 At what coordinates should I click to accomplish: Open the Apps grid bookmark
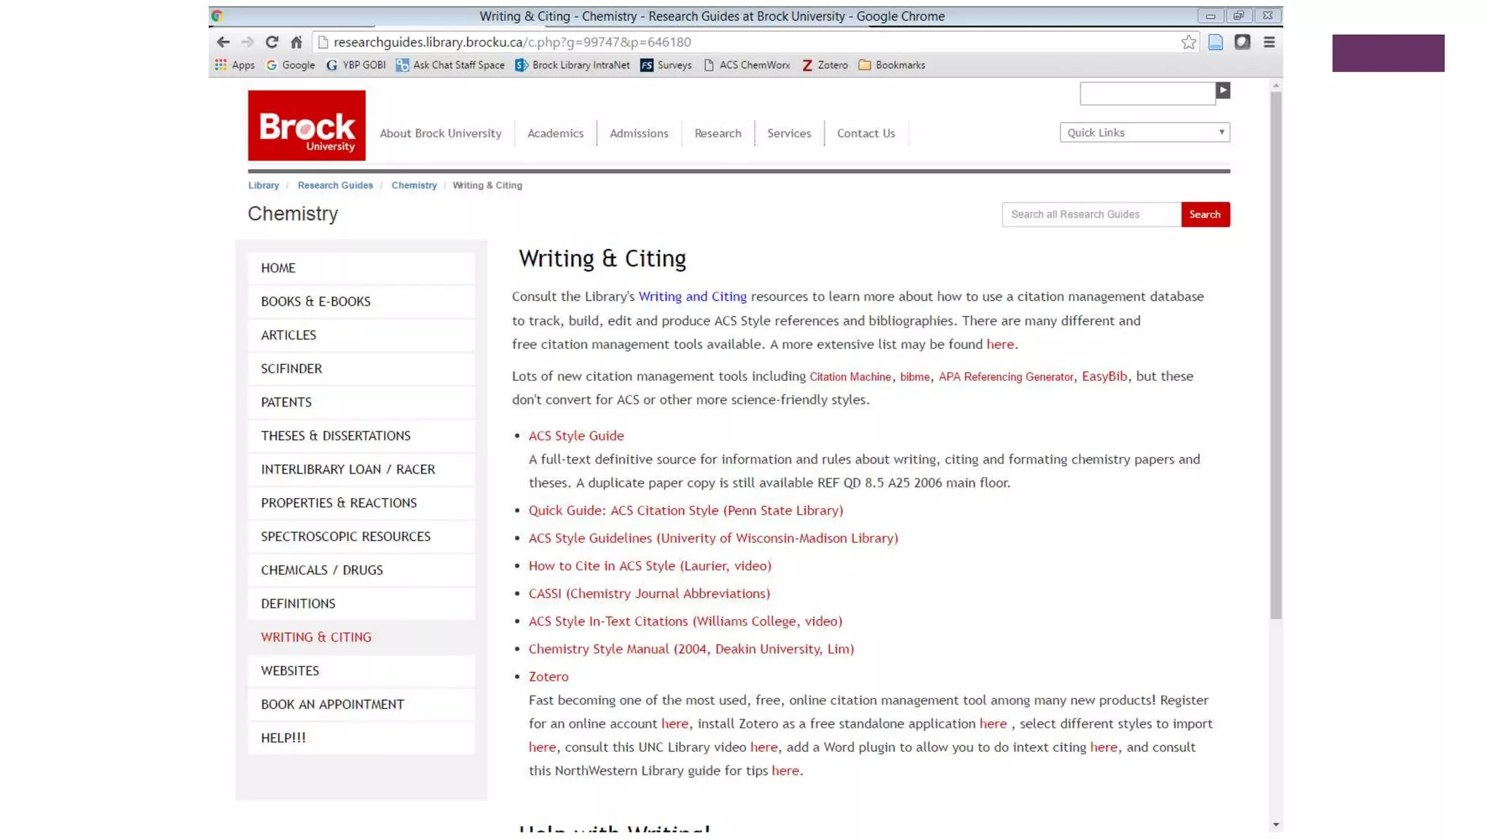click(x=235, y=65)
